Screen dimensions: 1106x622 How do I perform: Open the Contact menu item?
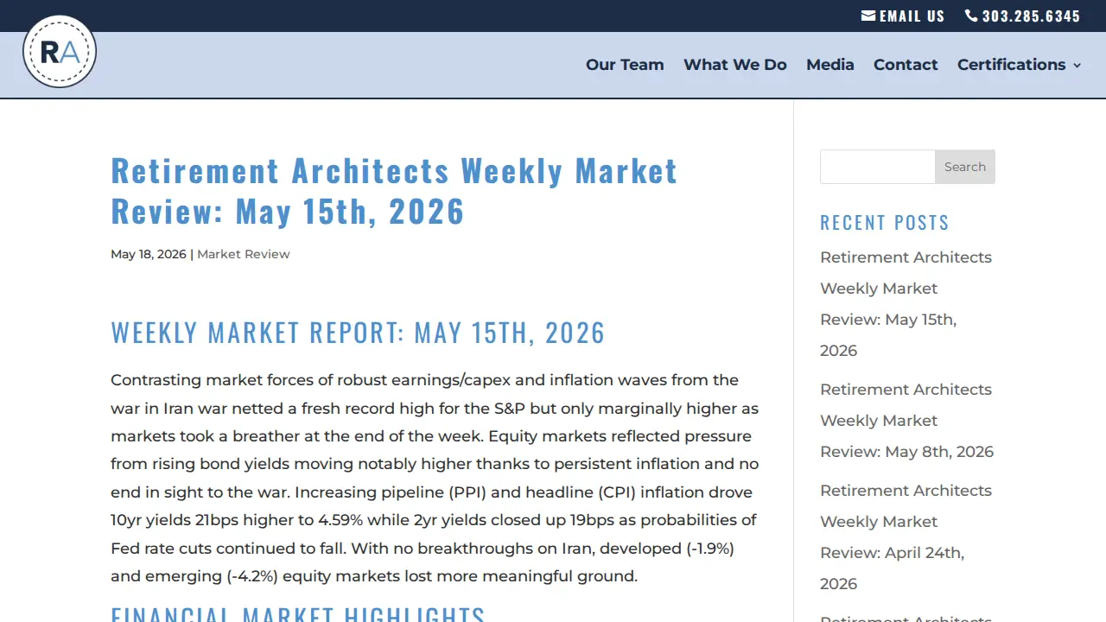pyautogui.click(x=906, y=65)
